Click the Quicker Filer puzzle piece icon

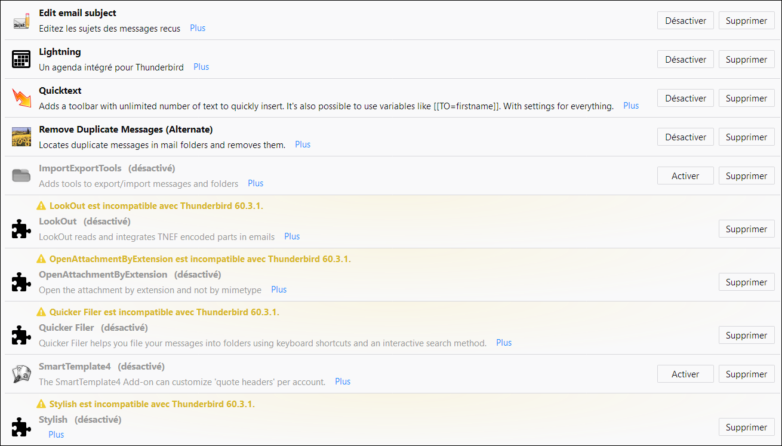click(x=21, y=336)
